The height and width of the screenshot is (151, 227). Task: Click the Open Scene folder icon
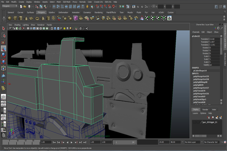pos(25,6)
